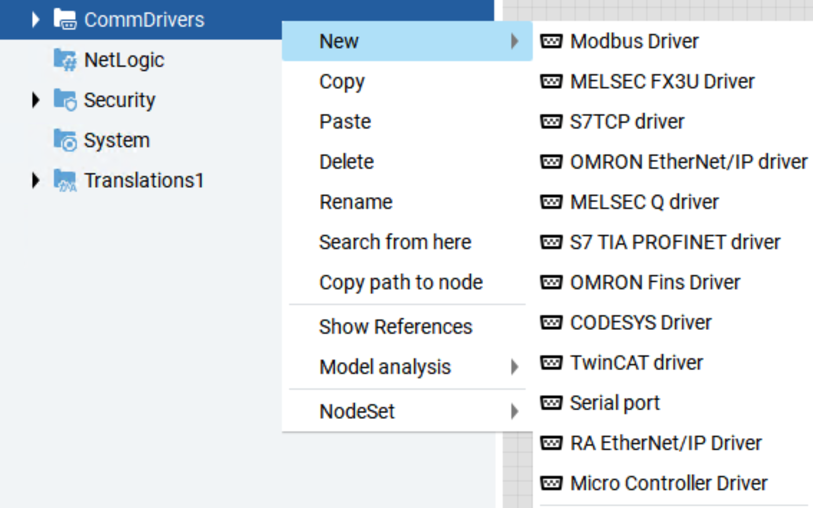Click the S7 TIA PROFINET driver icon
The height and width of the screenshot is (508, 813).
[551, 242]
